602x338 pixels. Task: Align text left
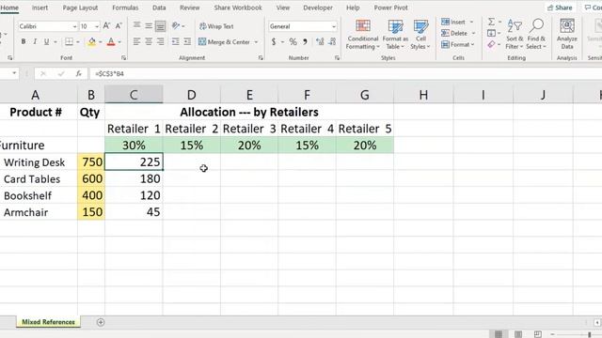136,41
